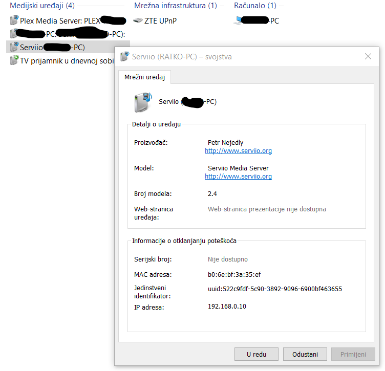This screenshot has width=385, height=371.
Task: Select the Plex Media Server device icon
Action: (14, 20)
